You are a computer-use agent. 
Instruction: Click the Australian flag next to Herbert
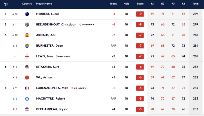[x=27, y=14]
